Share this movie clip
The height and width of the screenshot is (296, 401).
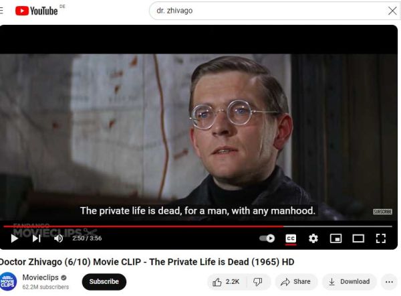(296, 282)
